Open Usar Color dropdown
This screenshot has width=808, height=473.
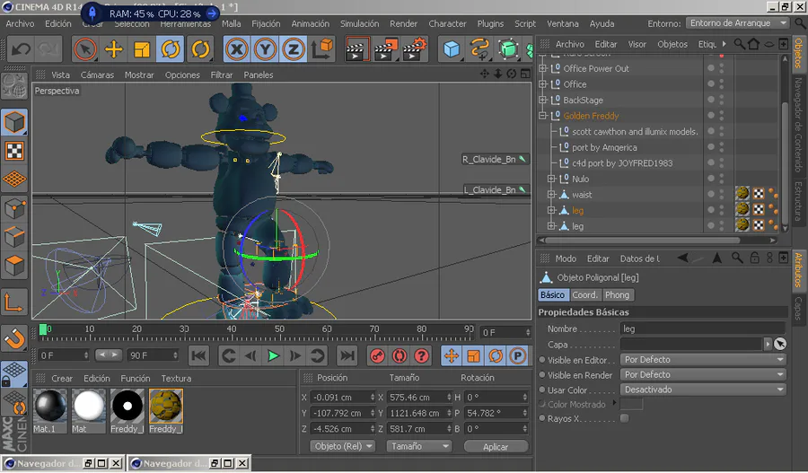[703, 390]
